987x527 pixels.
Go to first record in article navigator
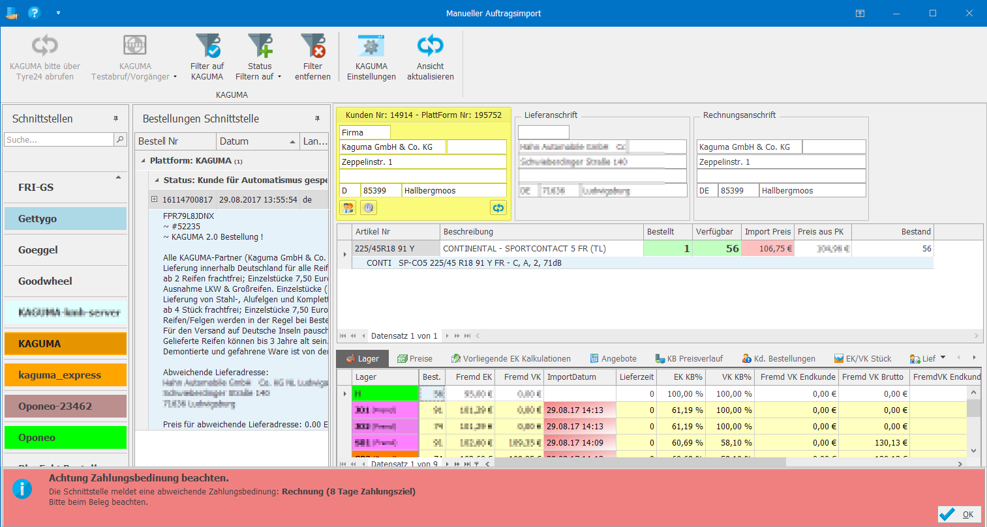(342, 336)
